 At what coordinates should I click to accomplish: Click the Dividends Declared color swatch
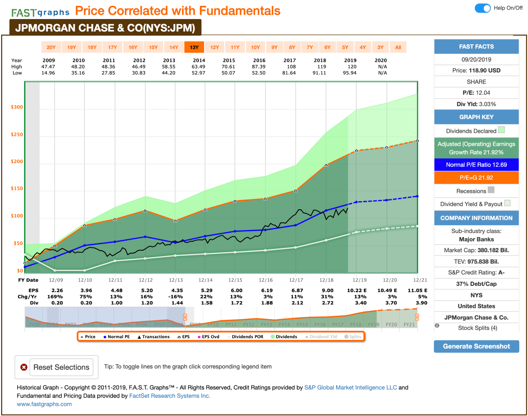pos(501,130)
